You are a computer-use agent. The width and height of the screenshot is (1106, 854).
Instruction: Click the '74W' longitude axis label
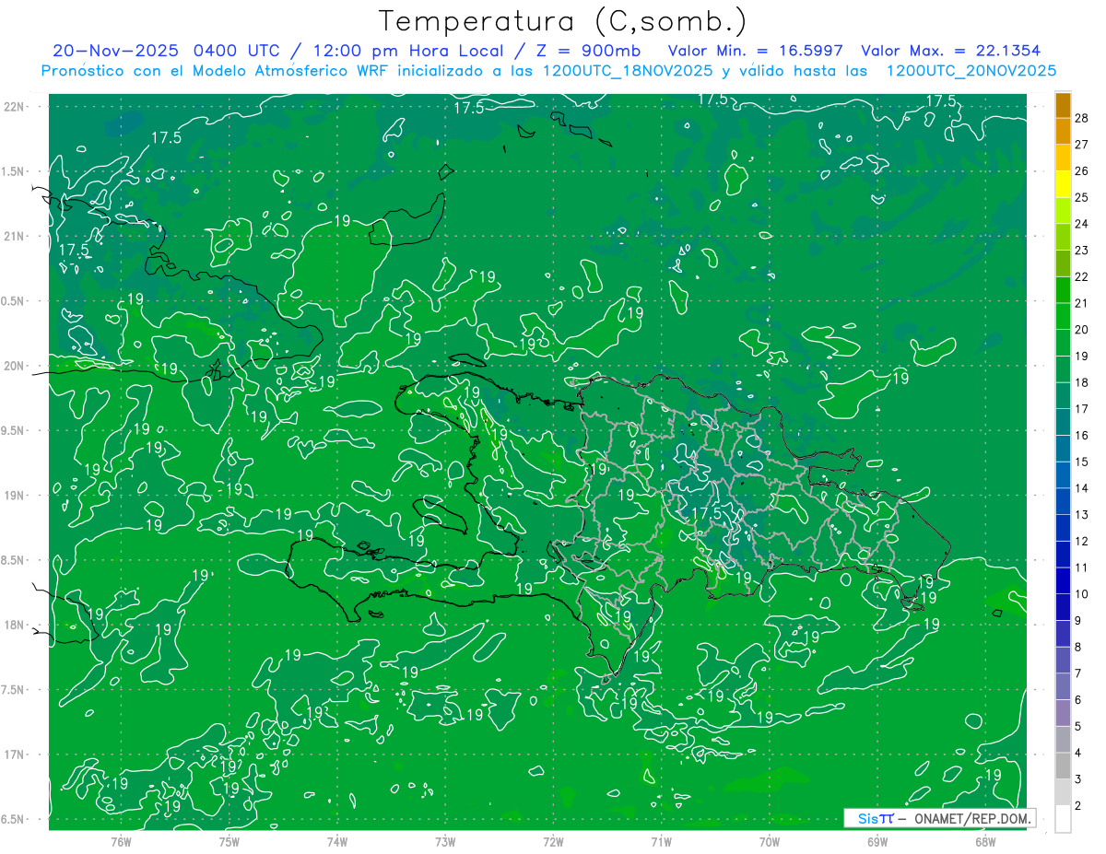point(337,841)
